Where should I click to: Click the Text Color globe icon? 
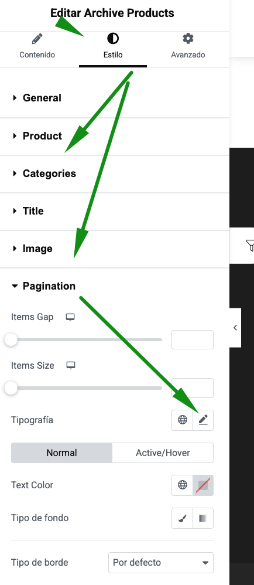(x=183, y=485)
